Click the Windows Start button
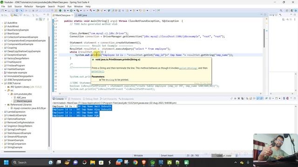 6,162
